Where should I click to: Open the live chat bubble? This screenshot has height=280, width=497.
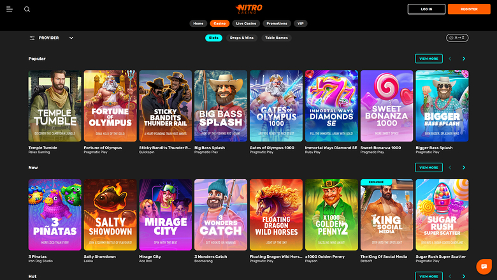[484, 267]
